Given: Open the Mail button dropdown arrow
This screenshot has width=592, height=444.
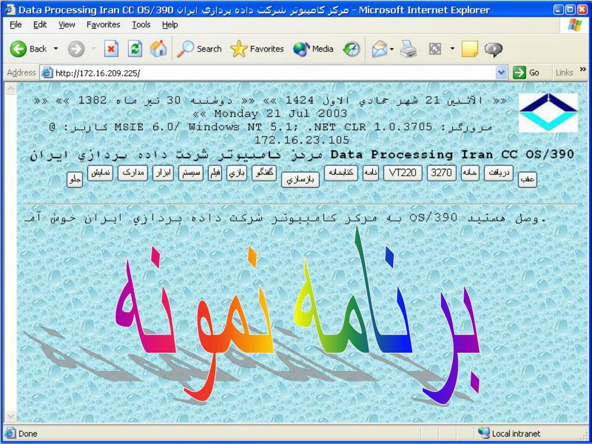Looking at the screenshot, I should pyautogui.click(x=392, y=49).
